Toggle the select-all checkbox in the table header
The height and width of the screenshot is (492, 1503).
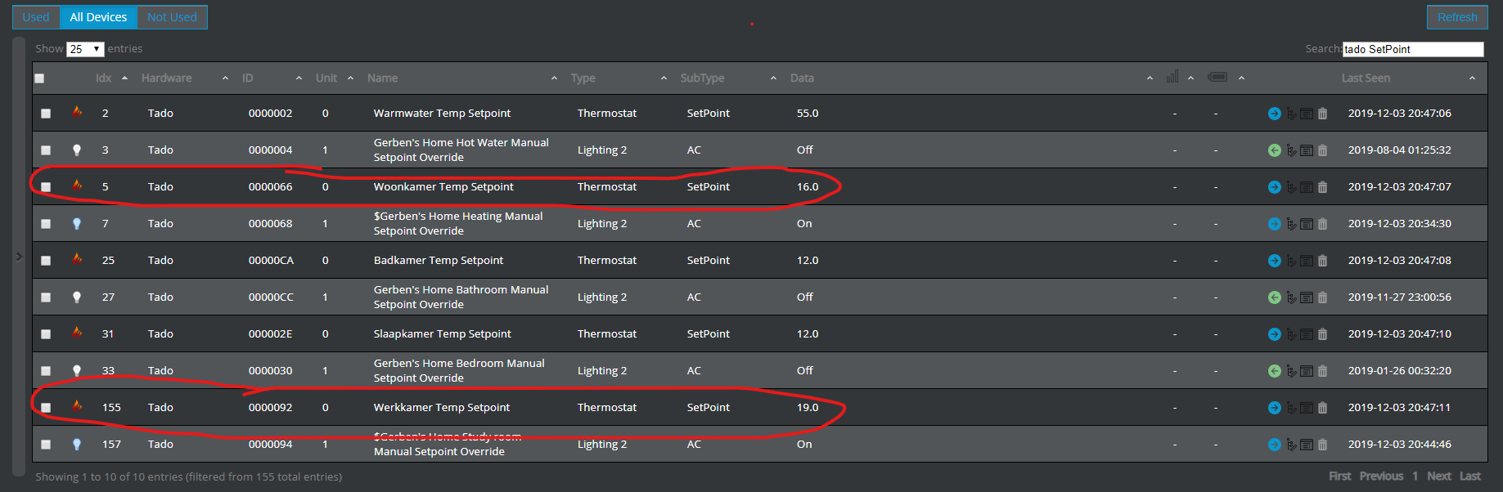coord(39,78)
